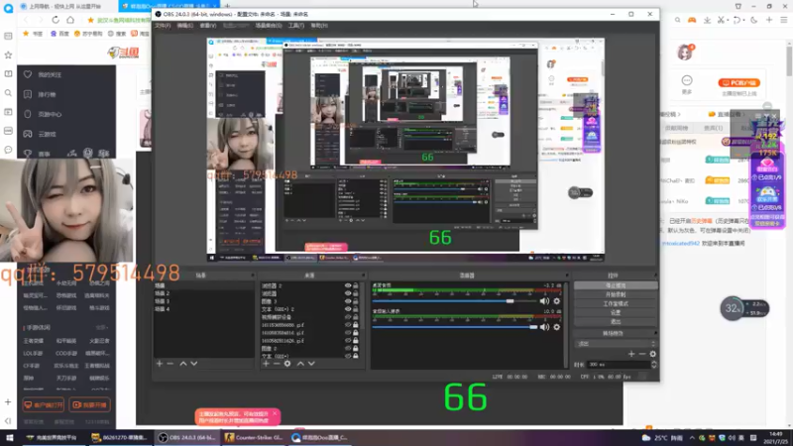Open chat bubble icon in browser sidebar

click(x=8, y=150)
